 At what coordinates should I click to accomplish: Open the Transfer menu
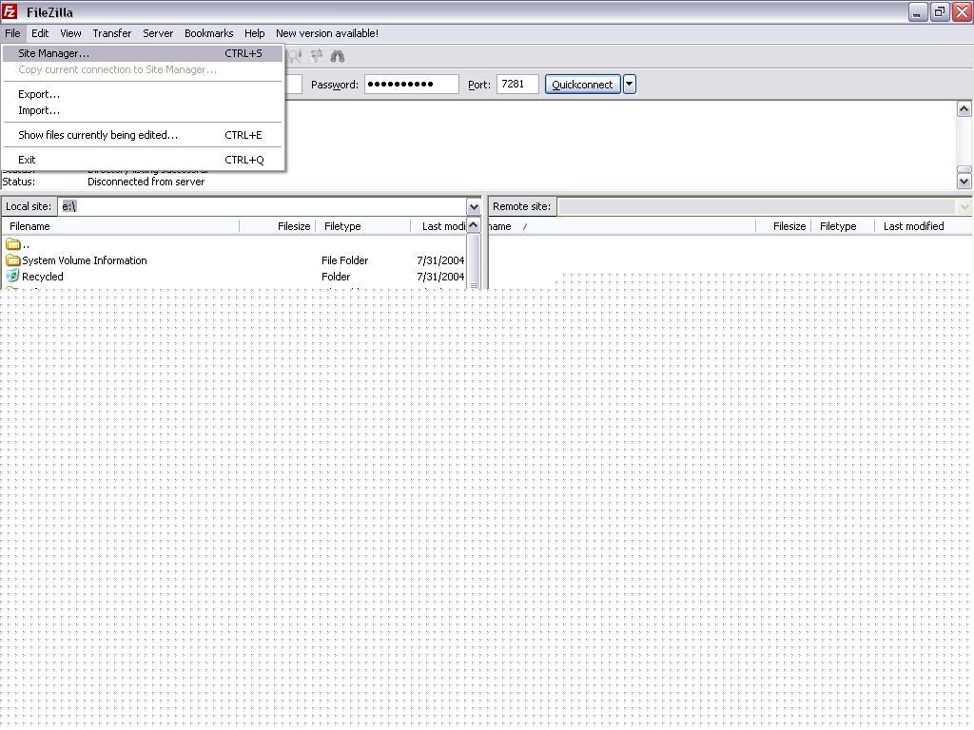click(112, 33)
